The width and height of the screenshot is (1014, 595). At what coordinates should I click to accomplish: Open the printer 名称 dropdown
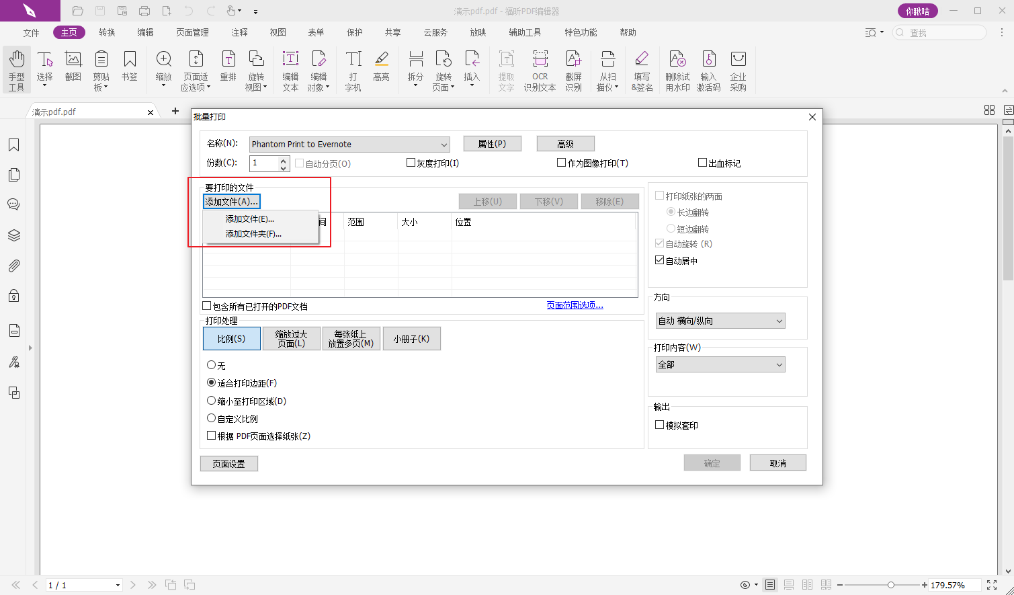pyautogui.click(x=349, y=145)
